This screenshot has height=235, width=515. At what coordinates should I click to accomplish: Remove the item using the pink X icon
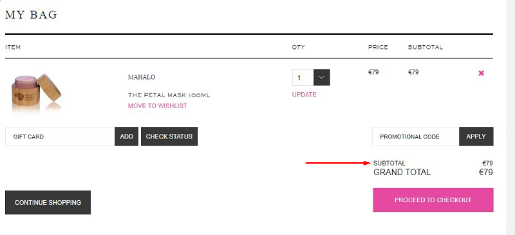481,73
